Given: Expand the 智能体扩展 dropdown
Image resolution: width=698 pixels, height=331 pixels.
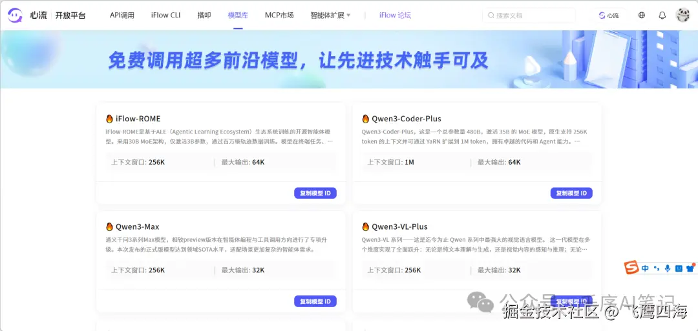Looking at the screenshot, I should pos(330,15).
